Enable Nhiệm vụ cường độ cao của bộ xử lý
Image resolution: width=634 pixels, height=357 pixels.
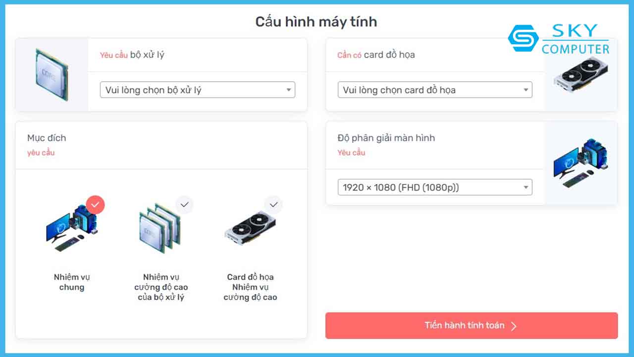tap(184, 204)
